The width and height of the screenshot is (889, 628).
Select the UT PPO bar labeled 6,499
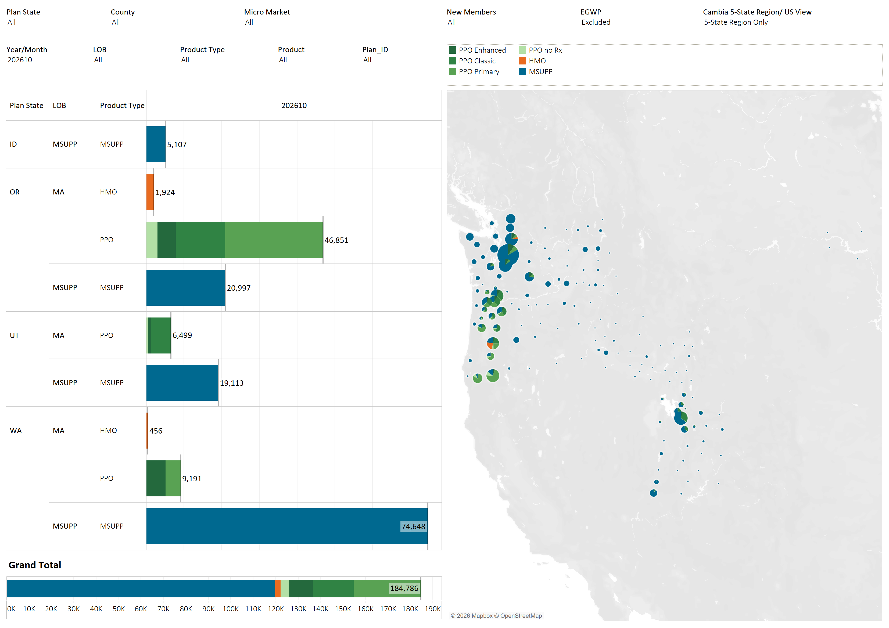(x=159, y=335)
